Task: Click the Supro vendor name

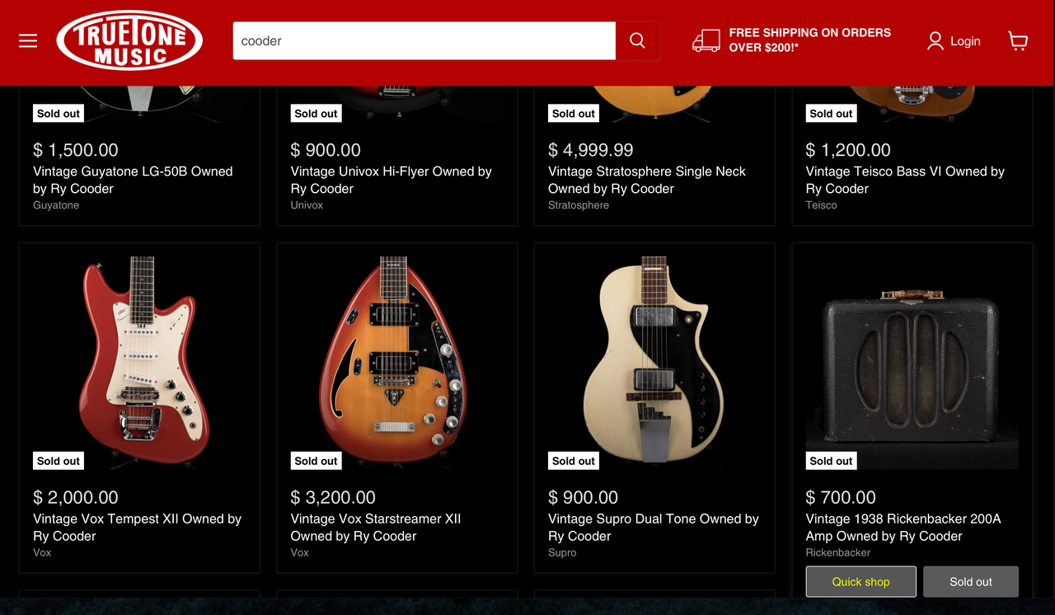Action: pos(562,553)
